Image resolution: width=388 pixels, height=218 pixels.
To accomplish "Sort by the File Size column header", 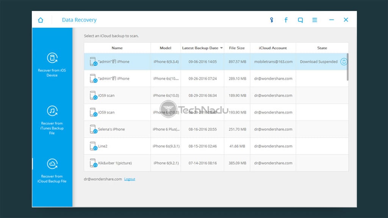I will tap(237, 48).
